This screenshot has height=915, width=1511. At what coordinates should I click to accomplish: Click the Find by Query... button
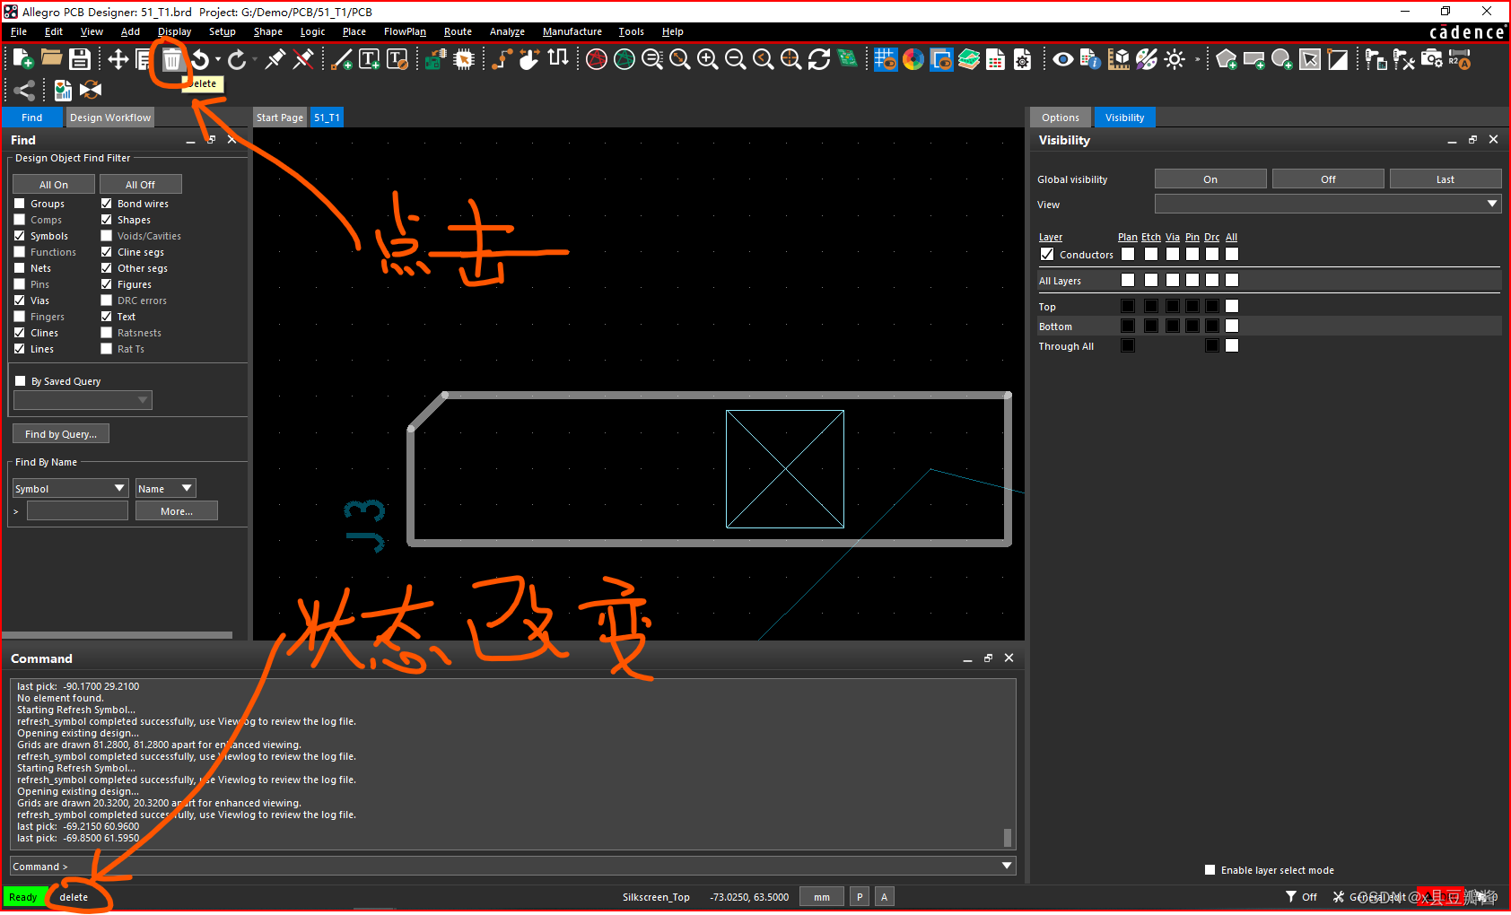pos(61,434)
